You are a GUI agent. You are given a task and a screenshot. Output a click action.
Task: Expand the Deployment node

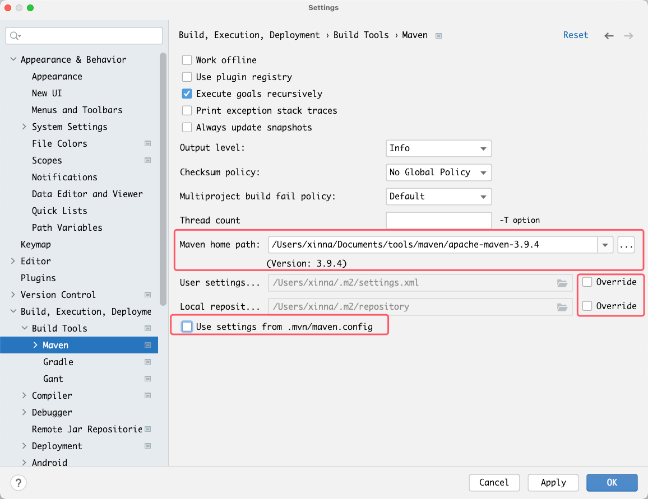(x=24, y=446)
